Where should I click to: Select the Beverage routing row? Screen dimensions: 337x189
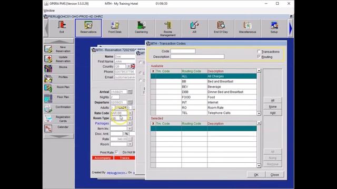coord(204,87)
